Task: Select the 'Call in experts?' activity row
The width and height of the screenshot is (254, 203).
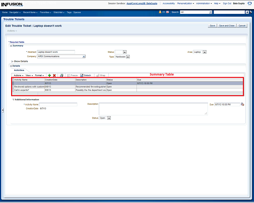Action: click(x=29, y=90)
